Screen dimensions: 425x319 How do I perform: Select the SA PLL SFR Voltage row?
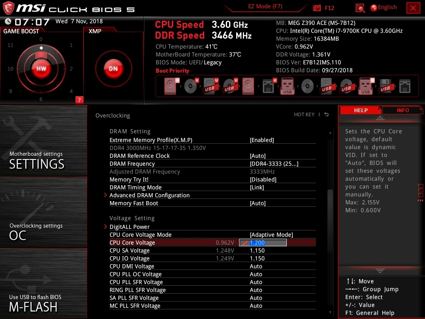click(x=212, y=297)
